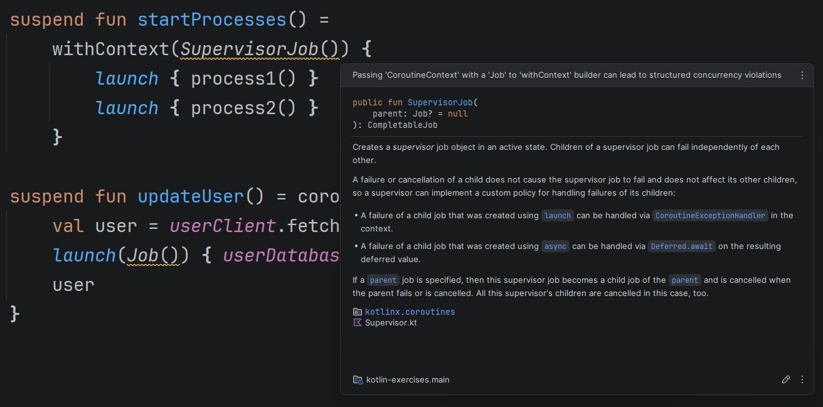Click the Deferred.await code reference
Screen dimensions: 823x407
(x=681, y=246)
